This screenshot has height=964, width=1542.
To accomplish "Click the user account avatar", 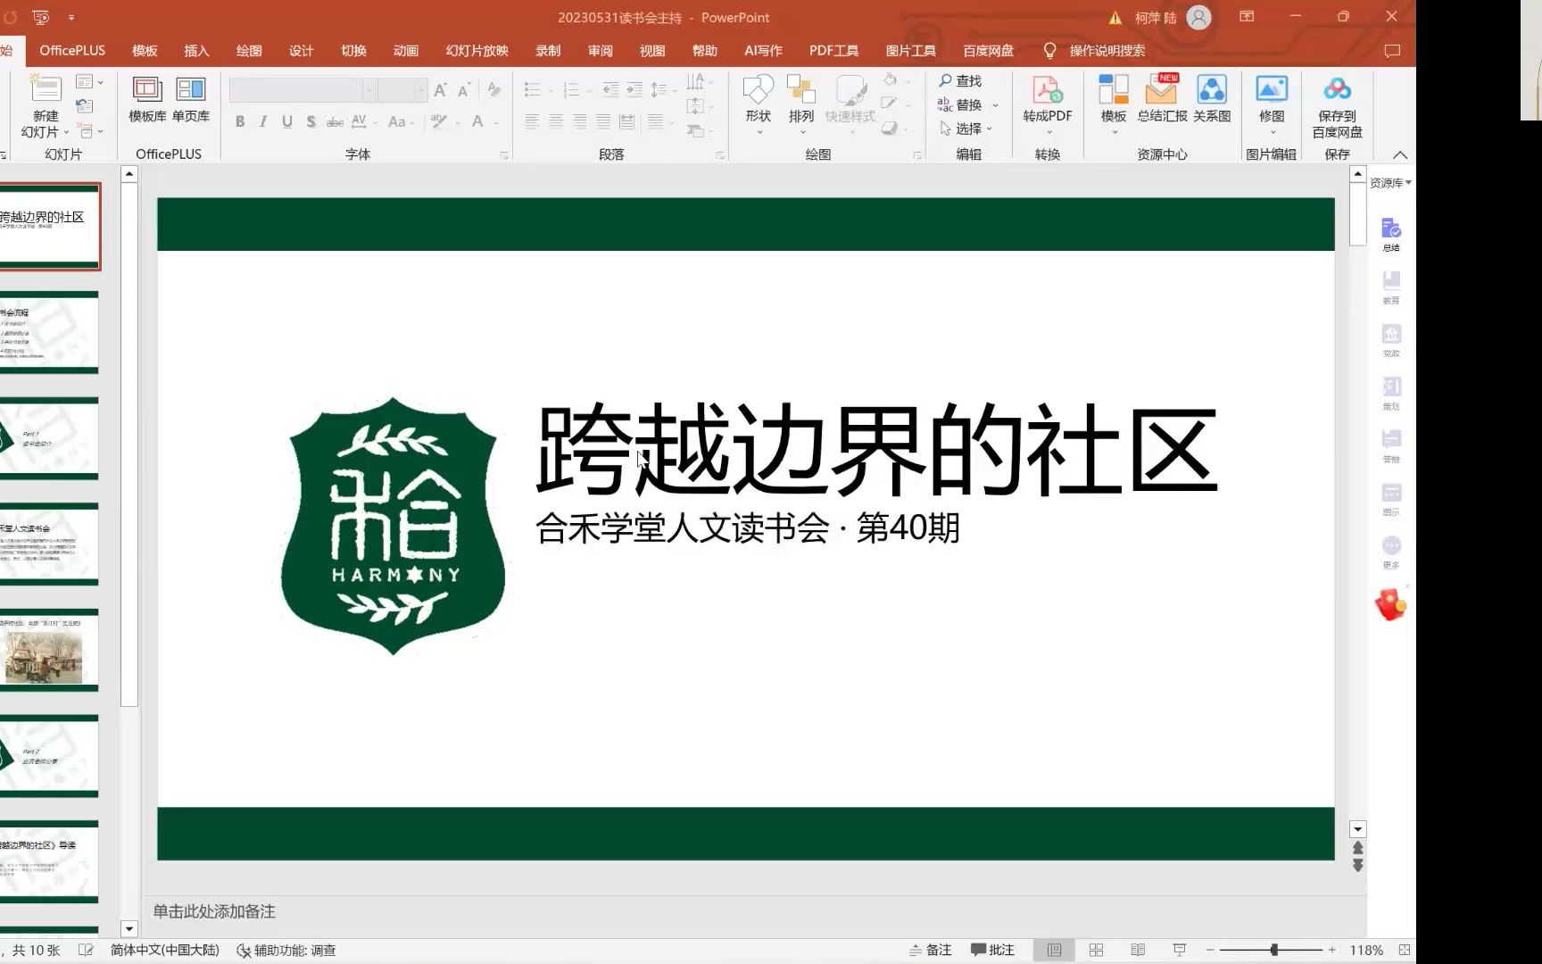I will coord(1199,17).
